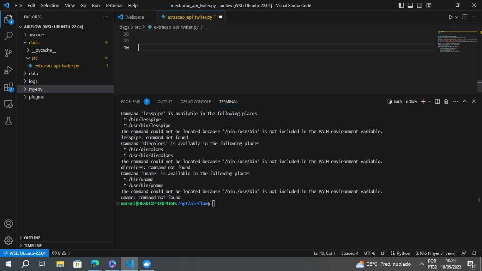Open the Selection menu
482x271 pixels.
50,5
